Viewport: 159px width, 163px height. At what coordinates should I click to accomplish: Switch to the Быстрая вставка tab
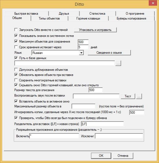tap(26, 14)
